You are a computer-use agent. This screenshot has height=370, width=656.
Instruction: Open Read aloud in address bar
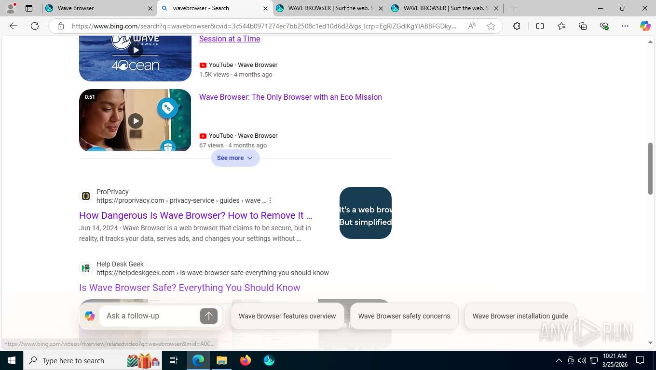[x=472, y=26]
